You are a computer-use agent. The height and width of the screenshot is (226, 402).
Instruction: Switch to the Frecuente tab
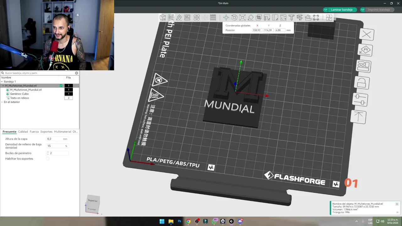(9, 132)
